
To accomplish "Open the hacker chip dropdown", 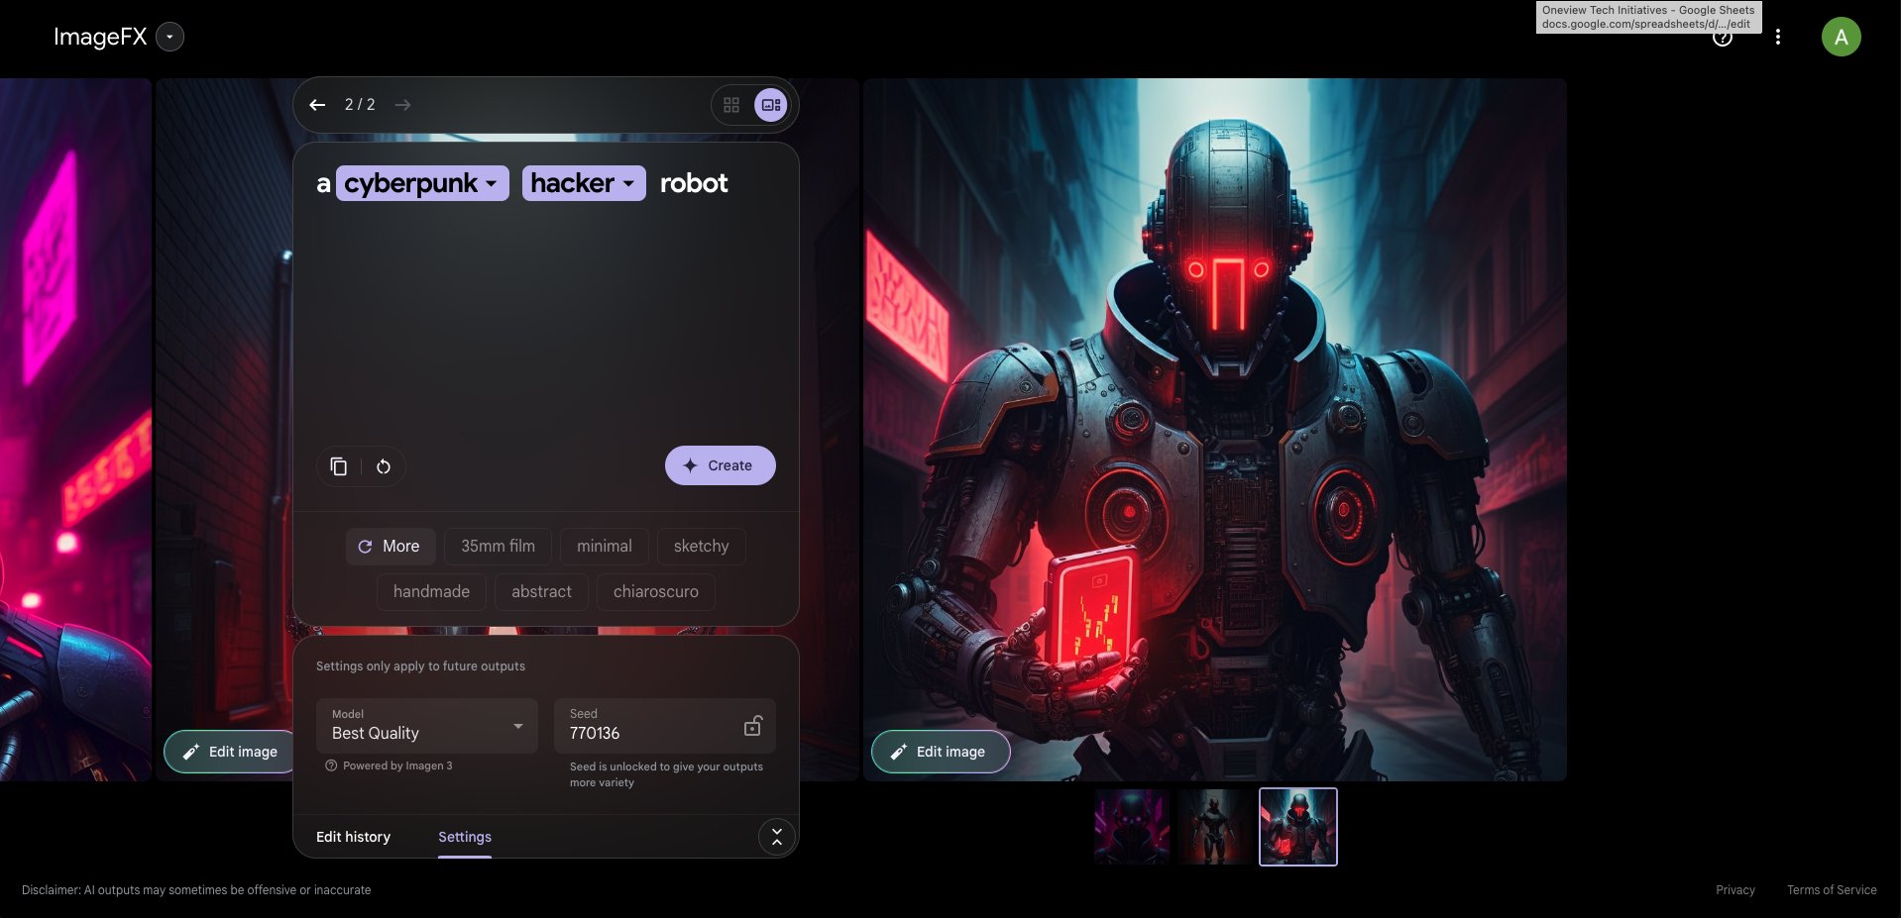I will point(584,183).
